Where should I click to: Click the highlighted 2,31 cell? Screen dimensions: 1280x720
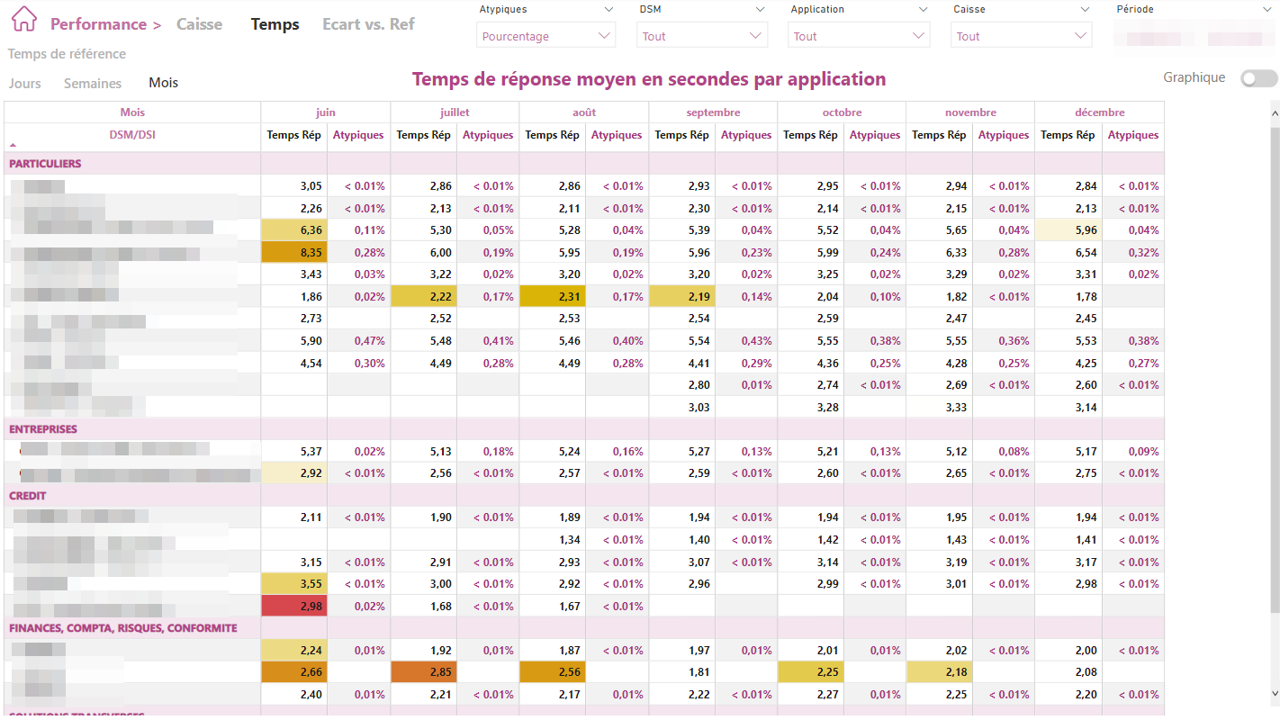coord(553,296)
